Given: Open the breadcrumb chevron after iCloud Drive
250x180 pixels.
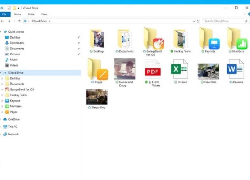Looking at the screenshot, I should 49,21.
